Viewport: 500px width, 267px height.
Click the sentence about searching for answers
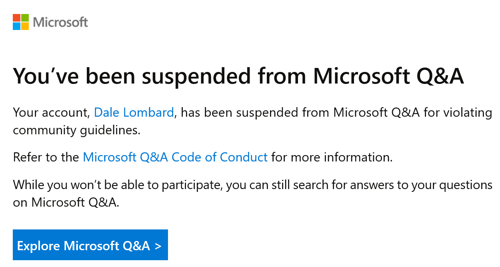252,185
